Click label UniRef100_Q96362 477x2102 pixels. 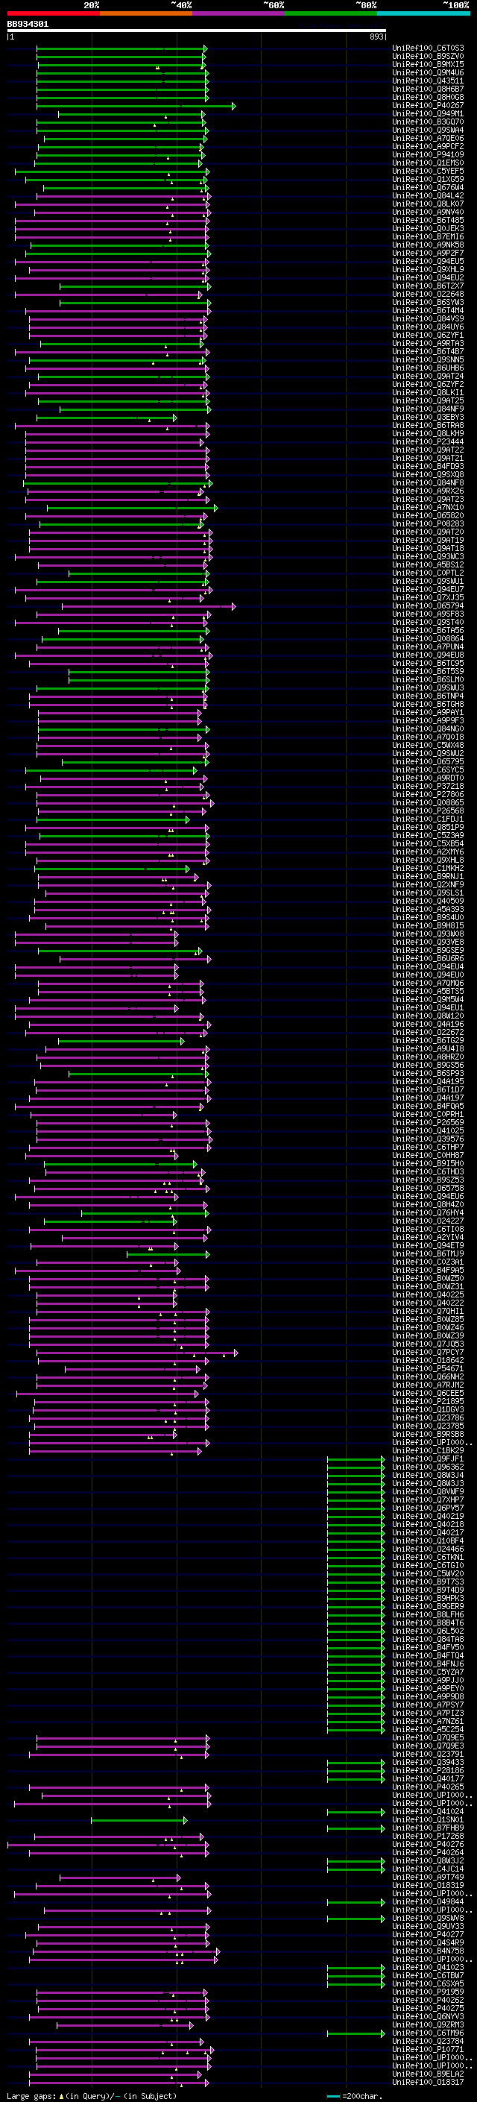pos(428,1467)
